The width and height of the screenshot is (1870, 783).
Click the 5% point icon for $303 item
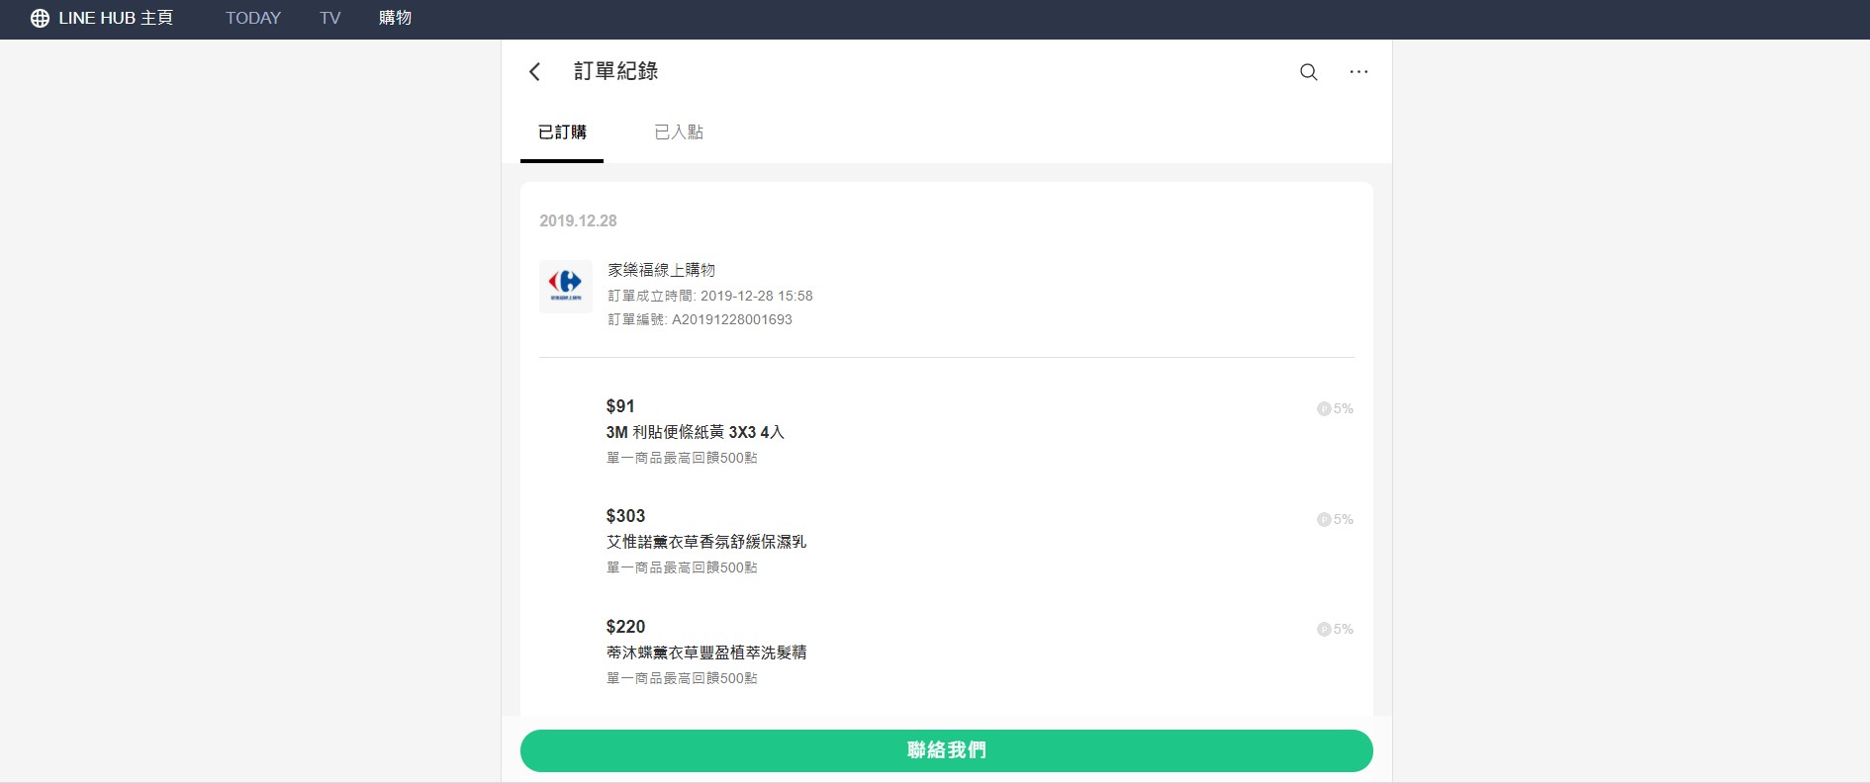click(x=1324, y=519)
